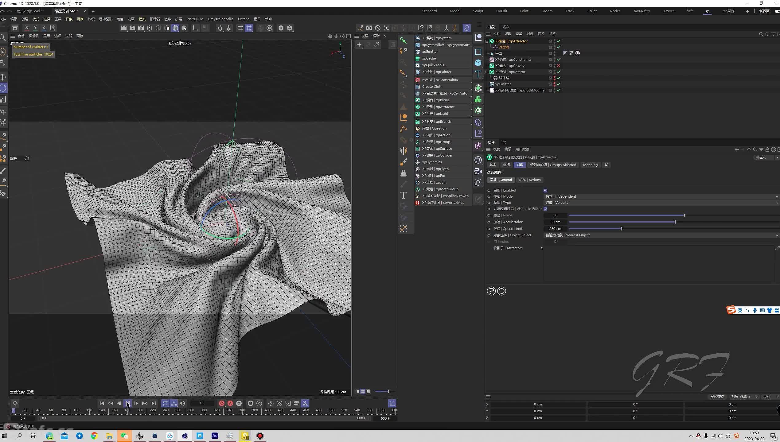Expand the 吸引子 Attractors section
Image resolution: width=780 pixels, height=442 pixels.
point(542,247)
